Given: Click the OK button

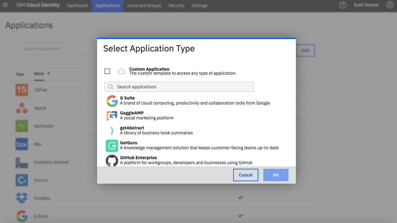Looking at the screenshot, I should pyautogui.click(x=276, y=175).
